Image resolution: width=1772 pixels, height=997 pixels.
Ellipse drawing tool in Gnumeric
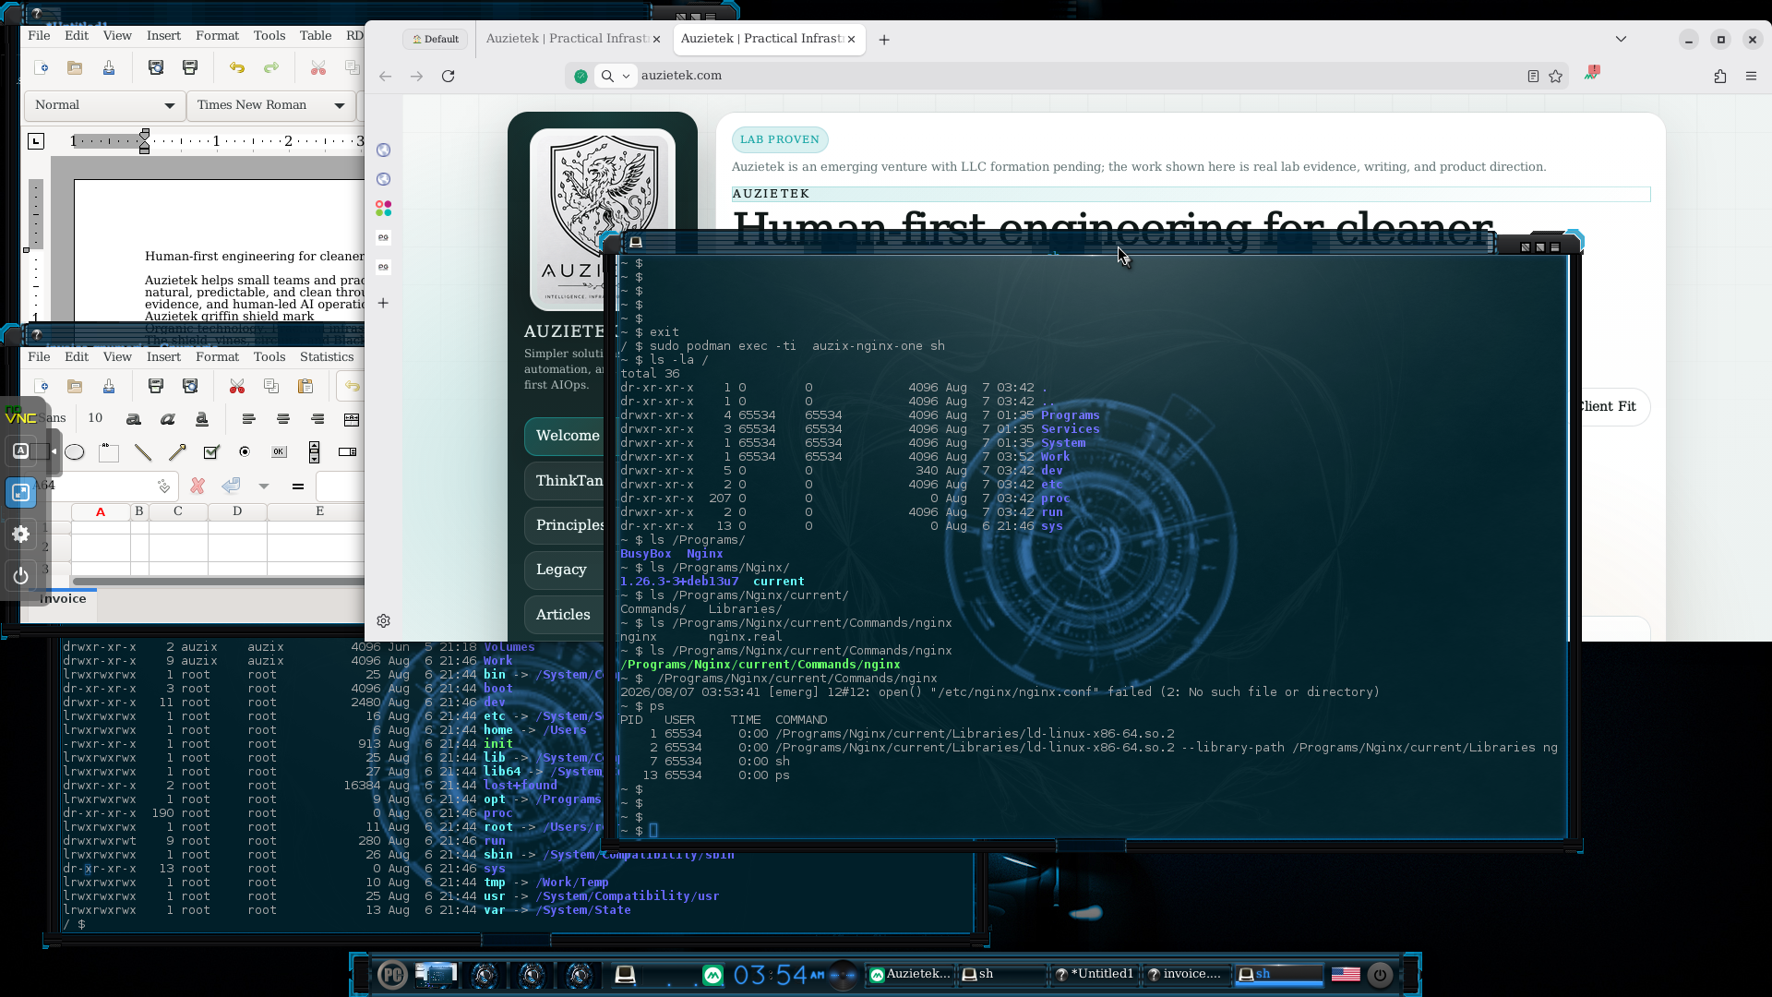tap(75, 452)
